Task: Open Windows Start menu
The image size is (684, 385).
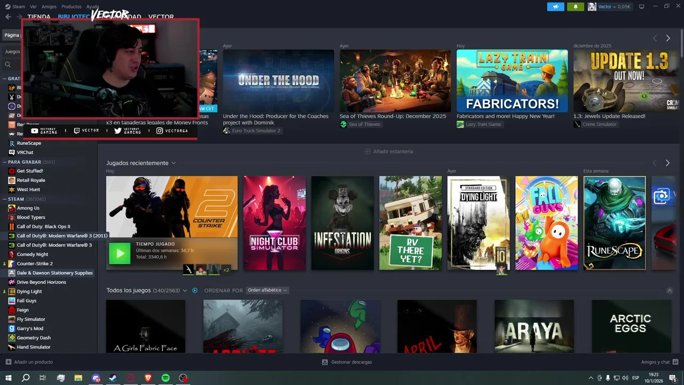Action: pyautogui.click(x=8, y=378)
